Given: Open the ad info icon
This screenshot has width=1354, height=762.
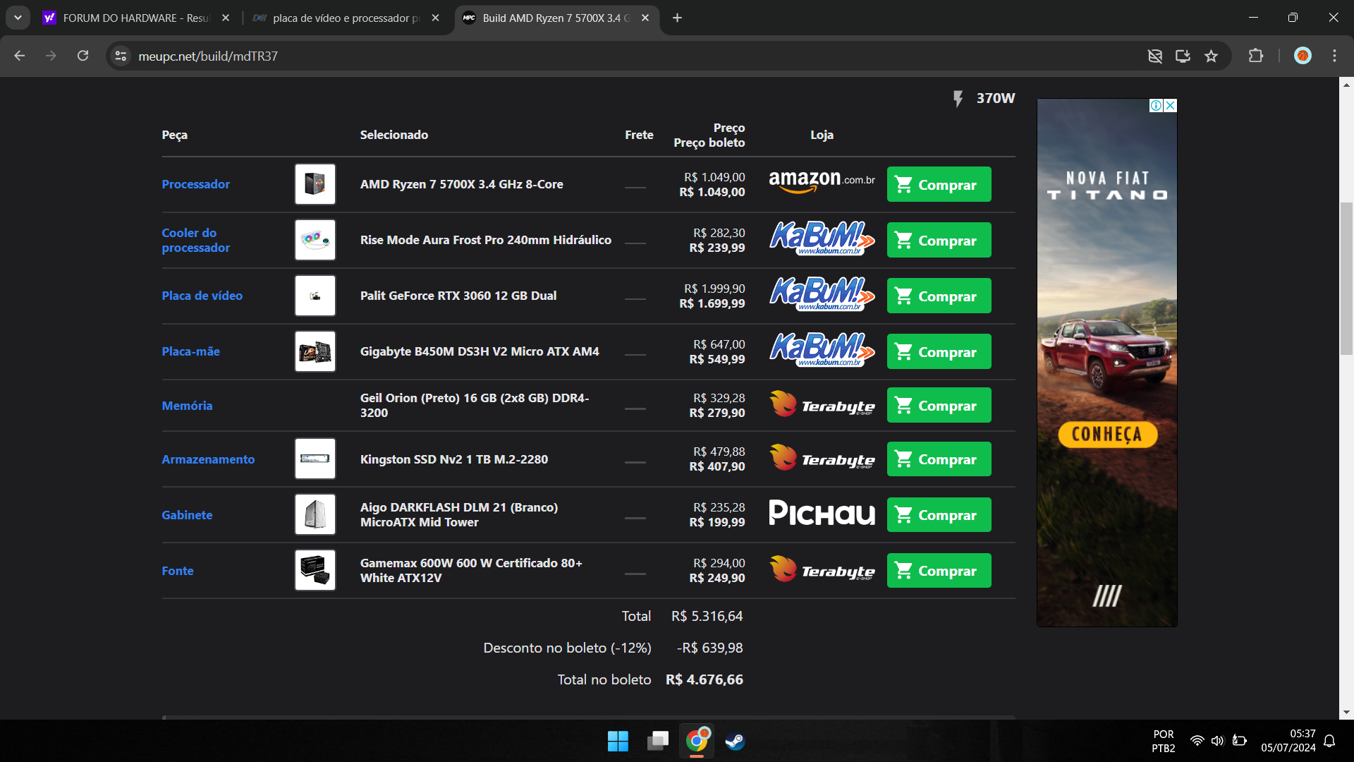Looking at the screenshot, I should 1157,105.
